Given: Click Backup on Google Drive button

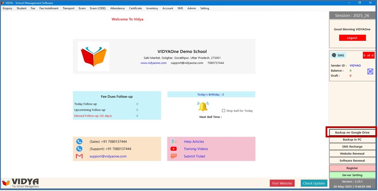Looking at the screenshot, I should [352, 133].
